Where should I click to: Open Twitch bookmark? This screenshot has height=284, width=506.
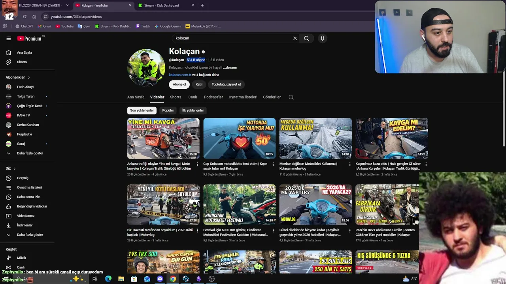143,26
